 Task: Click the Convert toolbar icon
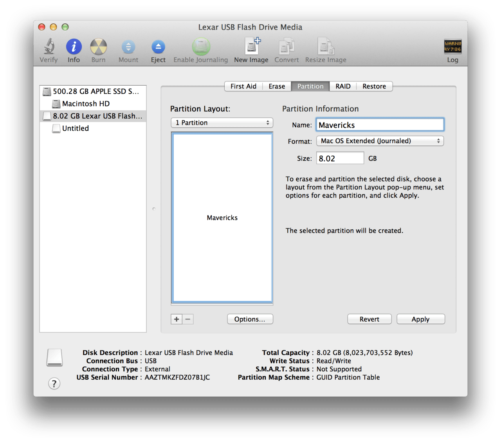click(287, 47)
